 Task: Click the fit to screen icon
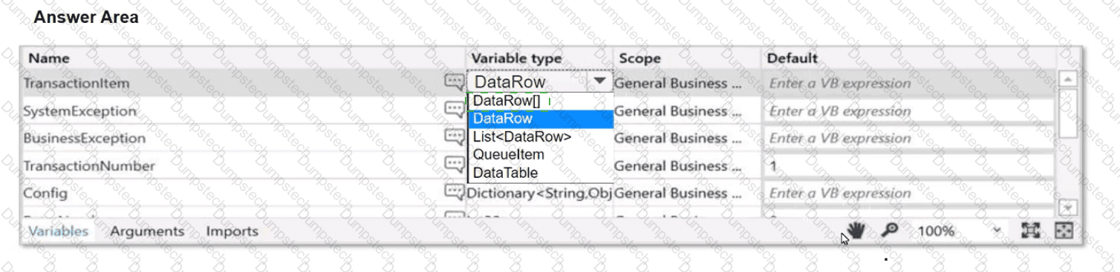point(1030,230)
